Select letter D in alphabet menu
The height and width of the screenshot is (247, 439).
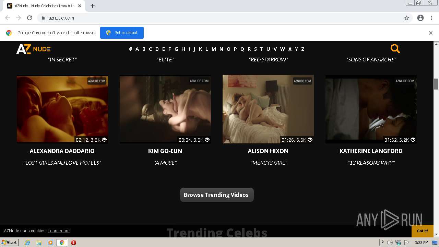pos(157,49)
